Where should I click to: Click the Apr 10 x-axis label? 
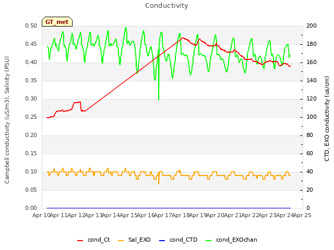41,215
